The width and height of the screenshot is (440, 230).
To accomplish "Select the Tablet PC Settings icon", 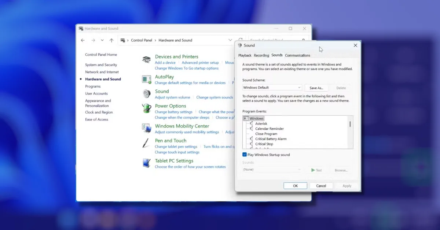I will (146, 163).
